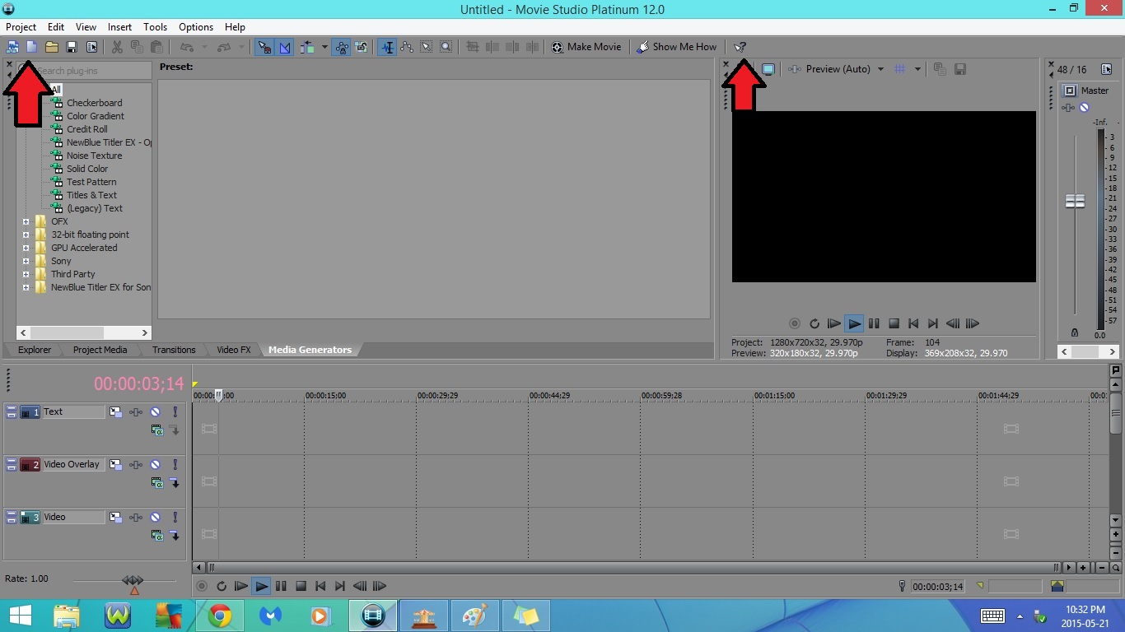Select the Solid Color generator
The height and width of the screenshot is (632, 1125).
pyautogui.click(x=87, y=169)
